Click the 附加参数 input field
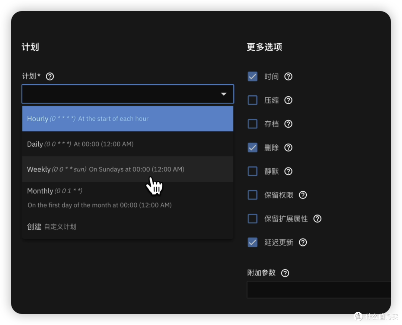 [319, 290]
